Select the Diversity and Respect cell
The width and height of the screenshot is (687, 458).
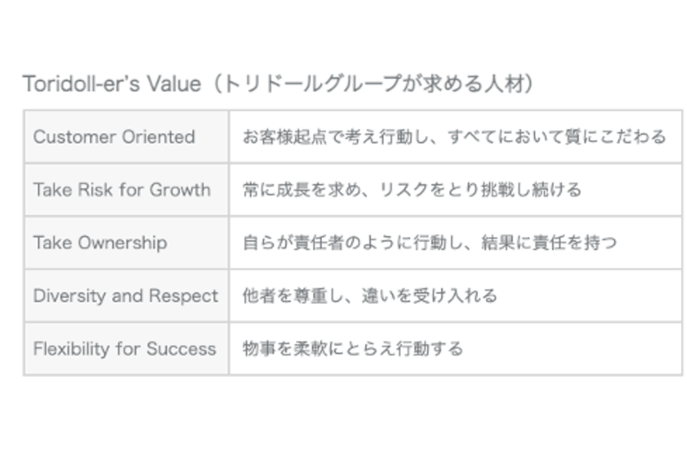point(126,296)
